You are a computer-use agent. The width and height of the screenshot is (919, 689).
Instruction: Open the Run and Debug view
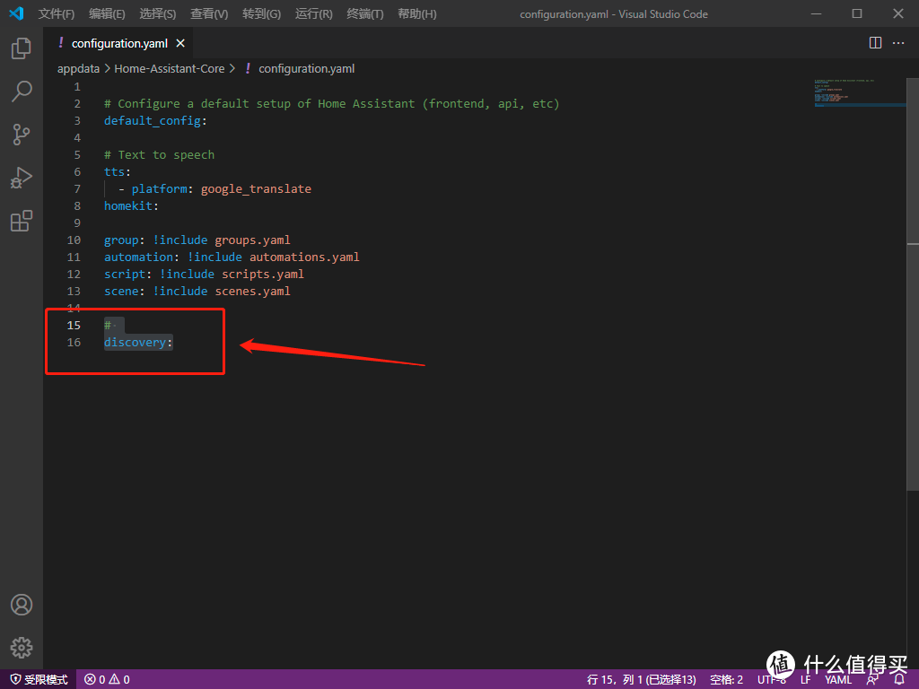(x=22, y=178)
